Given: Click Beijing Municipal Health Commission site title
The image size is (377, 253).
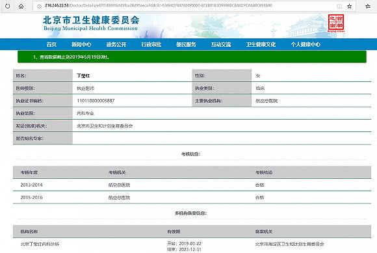Looking at the screenshot, I should [91, 23].
